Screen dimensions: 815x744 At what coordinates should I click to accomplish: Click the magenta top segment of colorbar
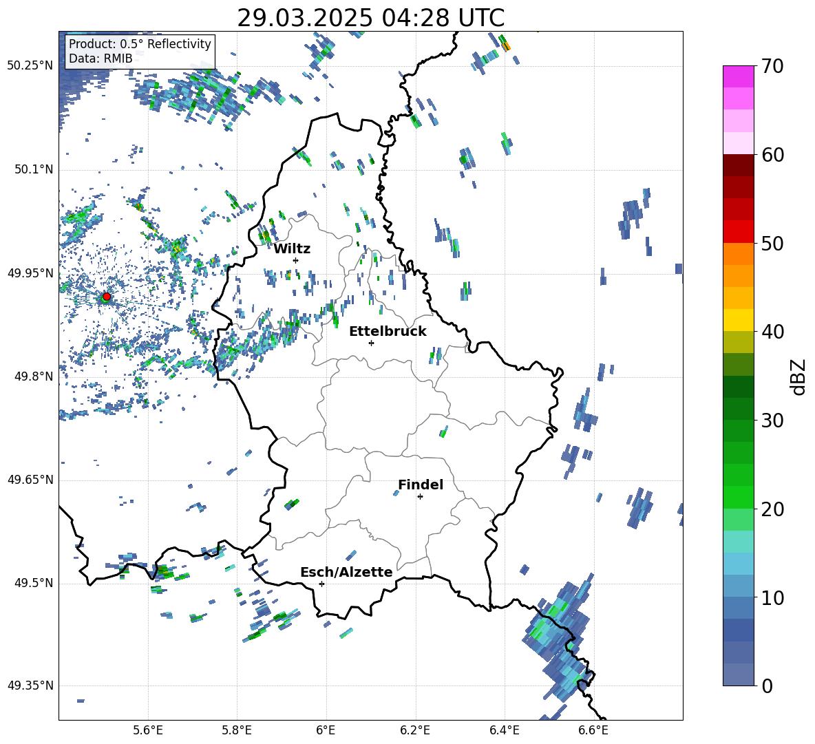(x=738, y=76)
